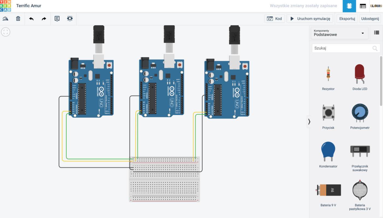Screen dimensions: 383x218
Task: Undo the last action
Action: point(31,19)
